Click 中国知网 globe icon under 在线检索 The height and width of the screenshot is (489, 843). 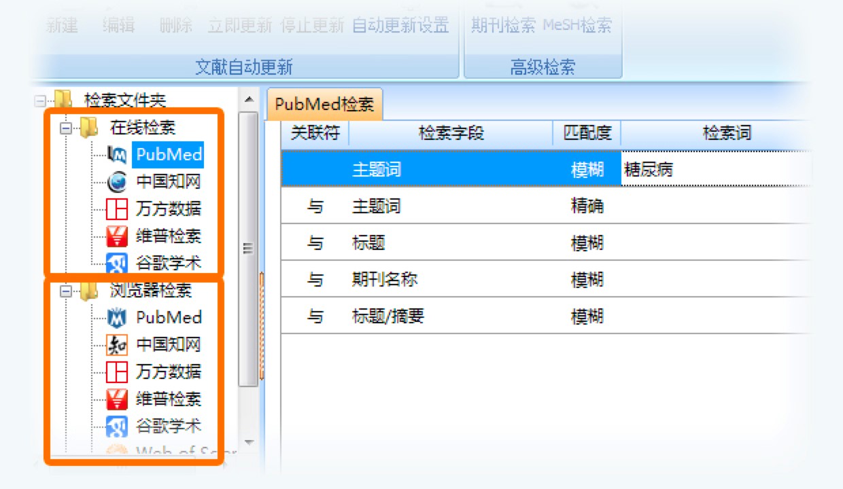117,182
